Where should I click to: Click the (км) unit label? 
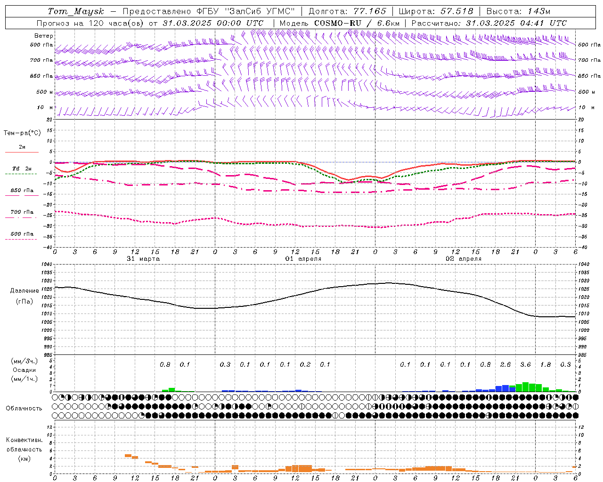coord(24,458)
